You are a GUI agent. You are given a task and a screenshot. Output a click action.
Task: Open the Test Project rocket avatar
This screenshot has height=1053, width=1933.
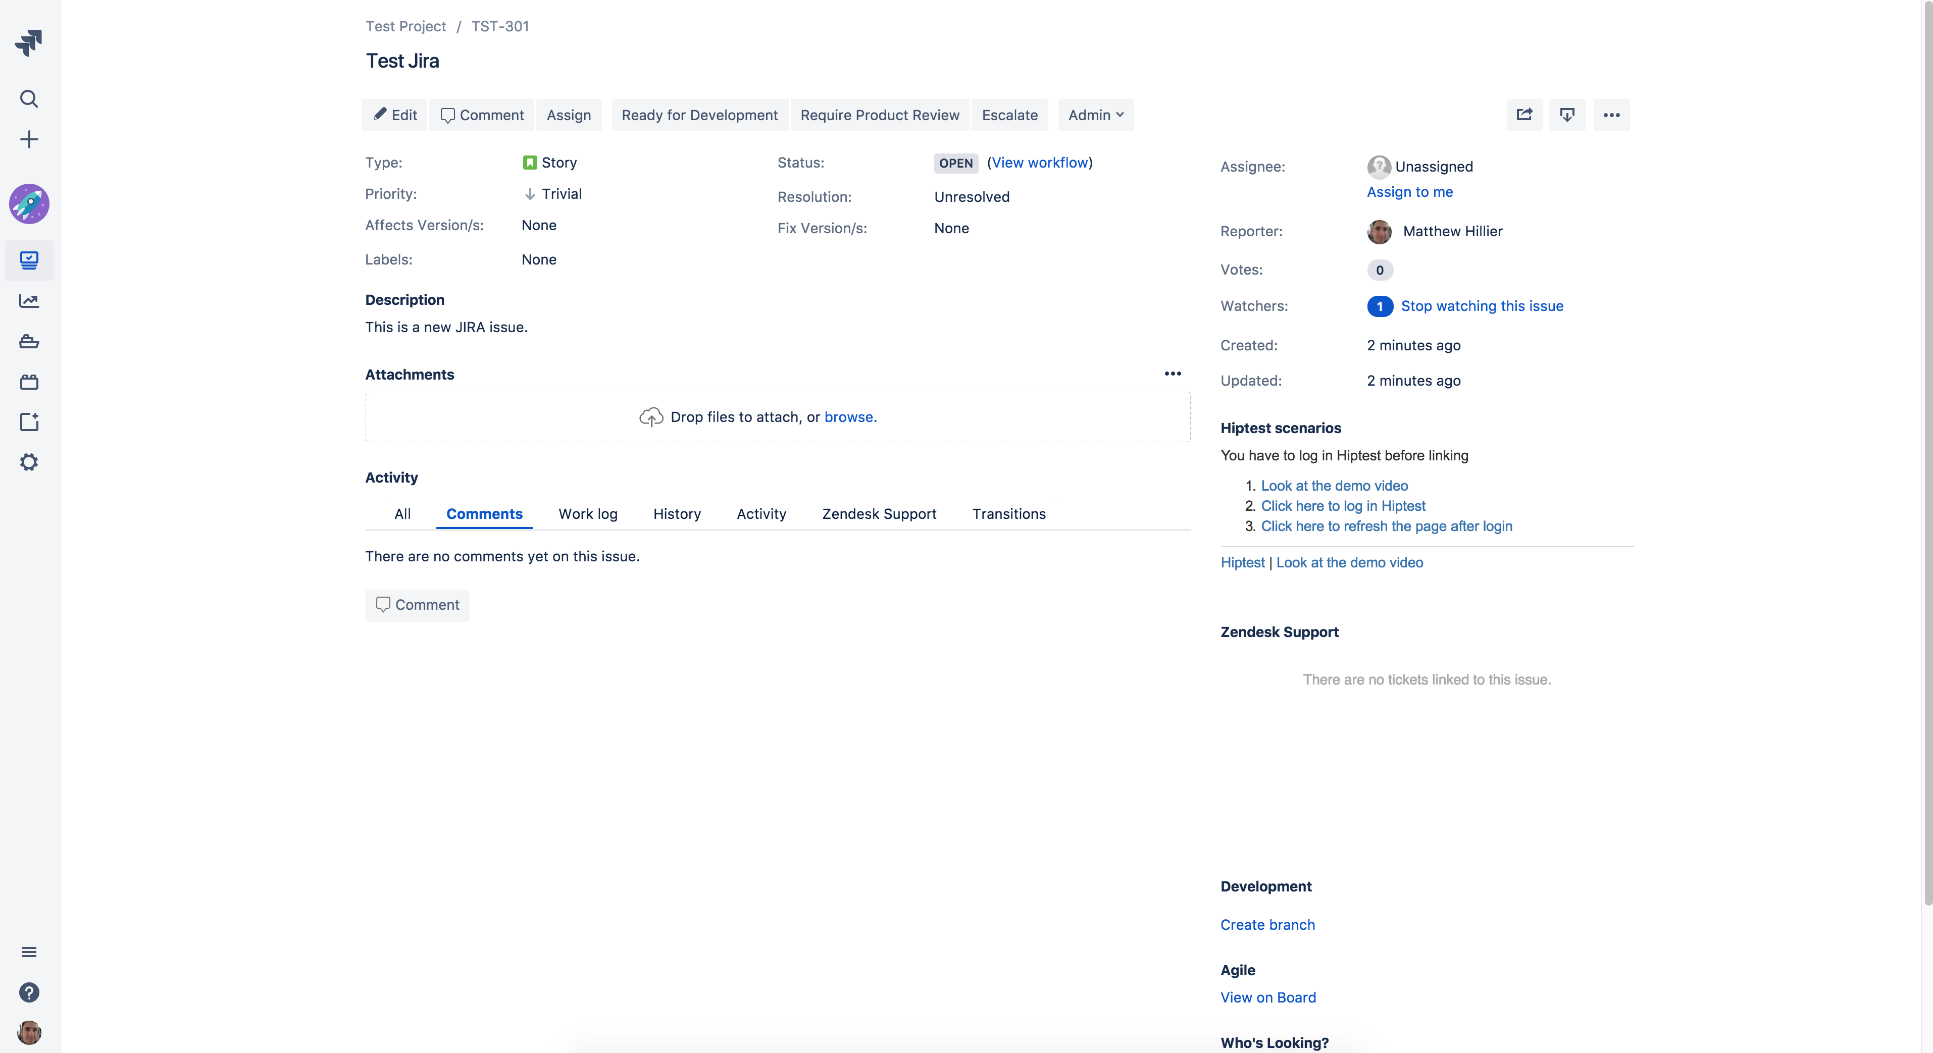point(28,203)
